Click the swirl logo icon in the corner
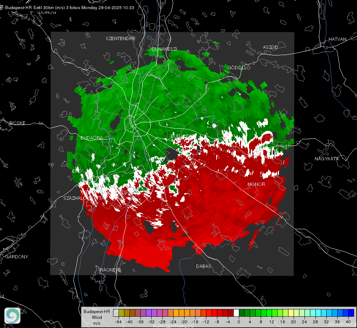Viewport: 357px width, 328px height. coord(12,316)
